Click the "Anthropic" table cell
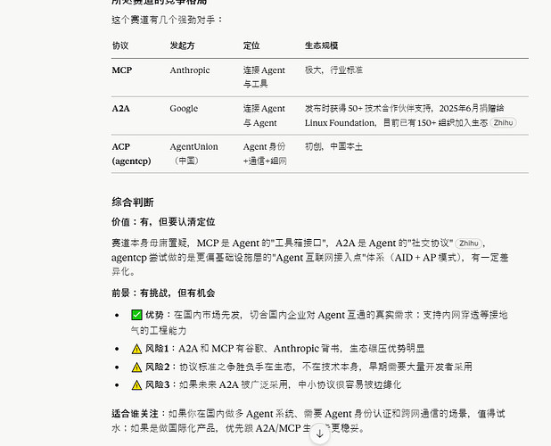 point(190,70)
